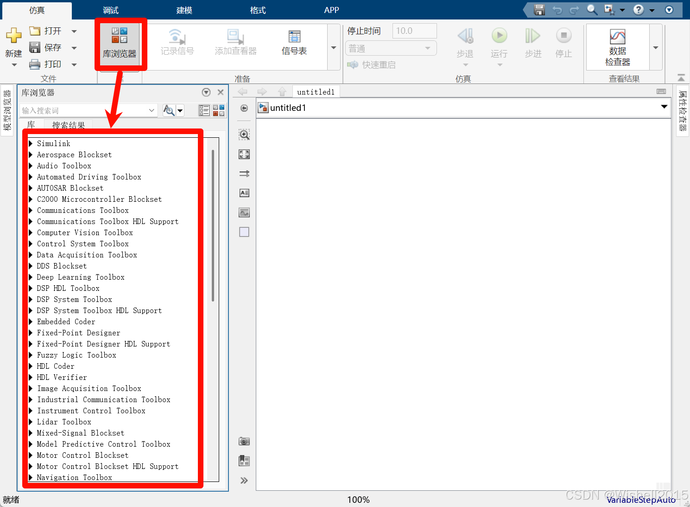Open the Data Inspector (数据检查器)
This screenshot has width=690, height=507.
pos(618,47)
